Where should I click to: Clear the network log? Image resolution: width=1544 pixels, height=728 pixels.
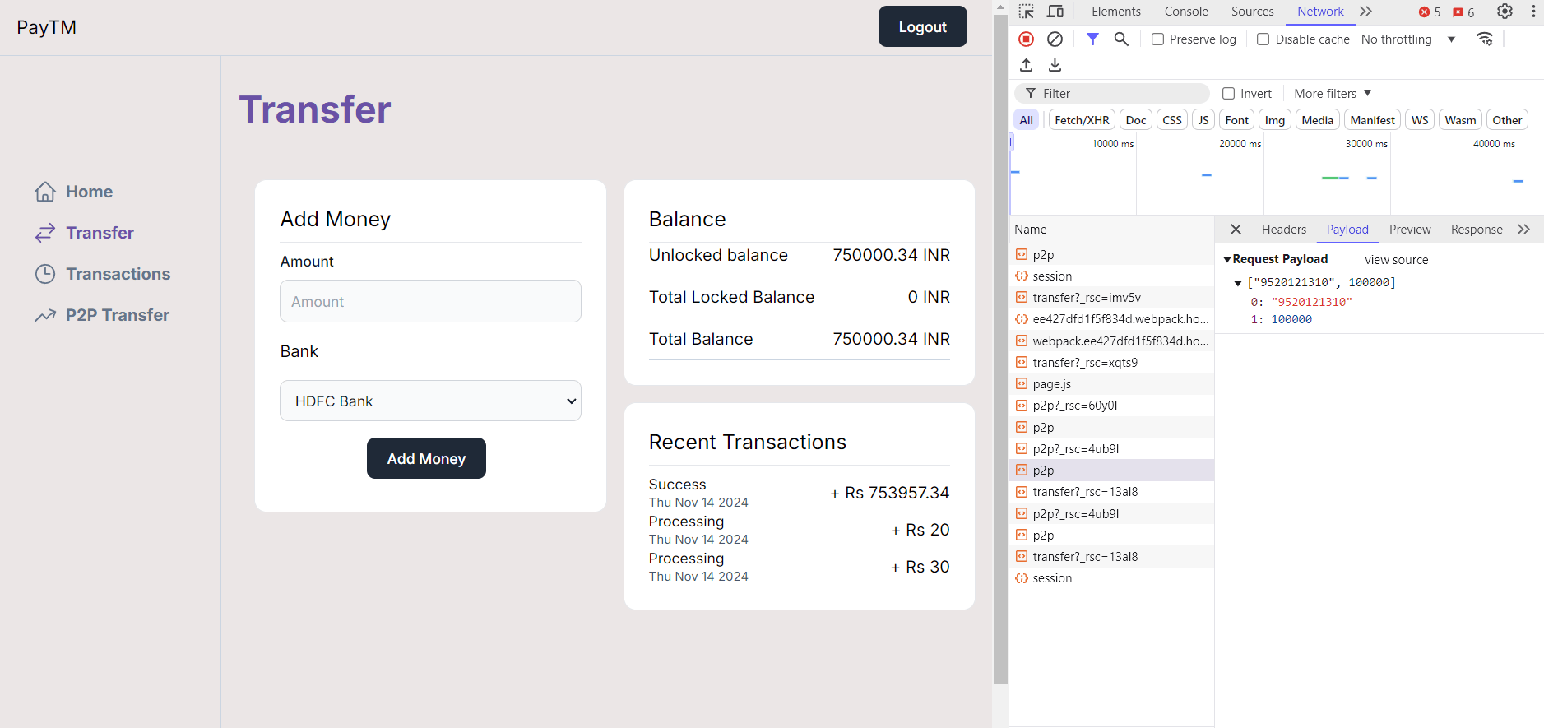(1055, 39)
